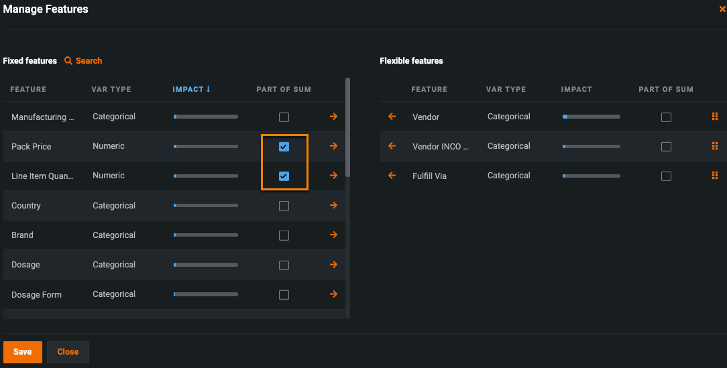The width and height of the screenshot is (727, 368).
Task: Click the Feature column header in fixed list
Action: click(28, 89)
